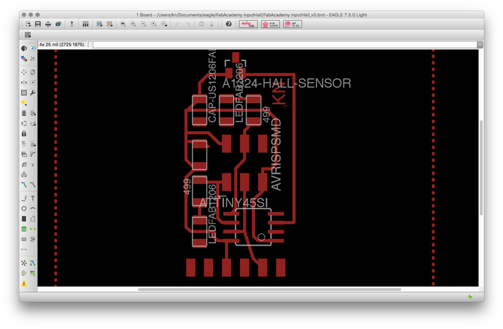The height and width of the screenshot is (329, 503).
Task: Redraw the board view
Action: click(154, 24)
